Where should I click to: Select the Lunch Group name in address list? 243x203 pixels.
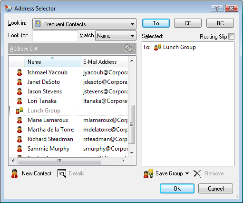(44, 111)
